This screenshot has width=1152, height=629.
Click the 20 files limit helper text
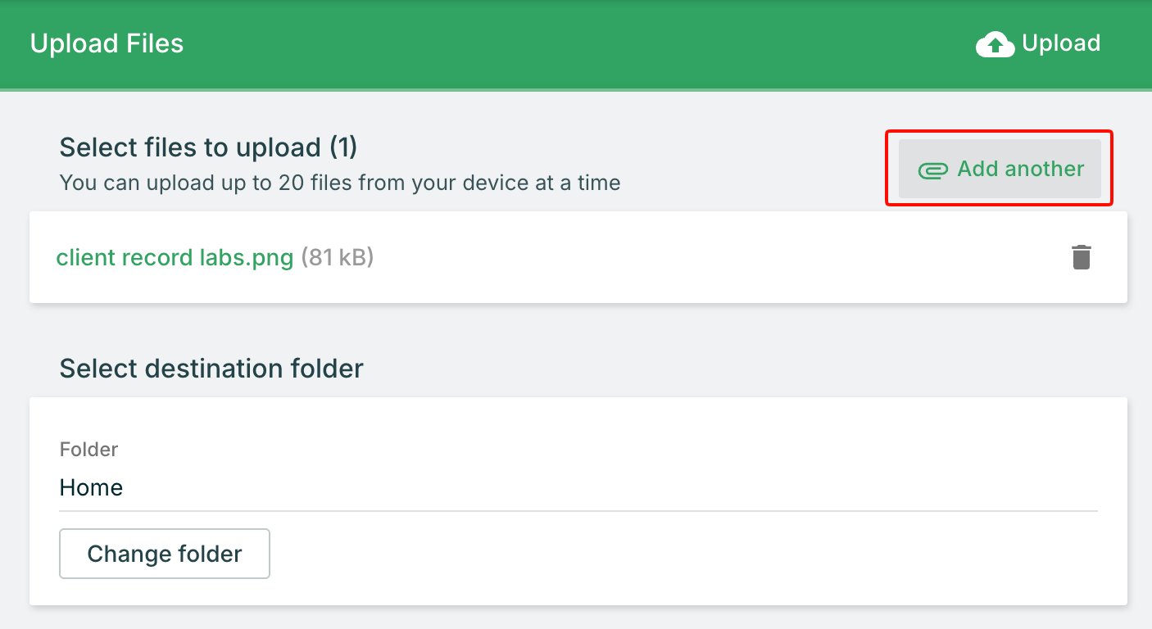[x=339, y=183]
